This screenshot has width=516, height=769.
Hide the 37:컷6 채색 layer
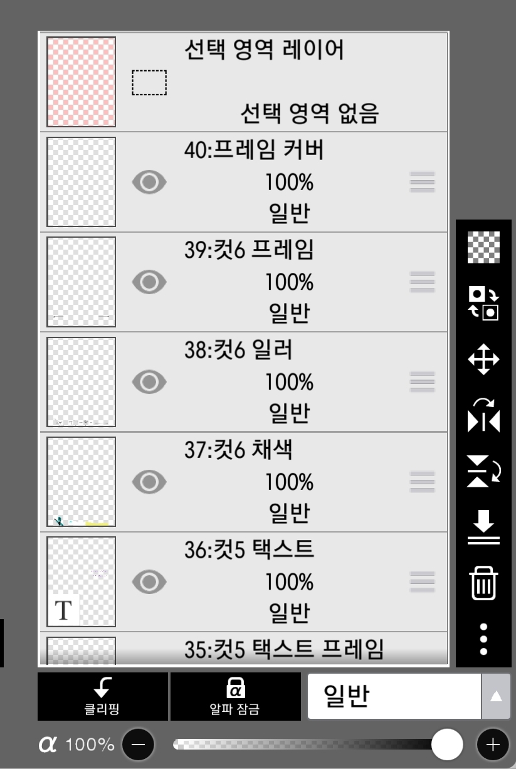pyautogui.click(x=149, y=482)
